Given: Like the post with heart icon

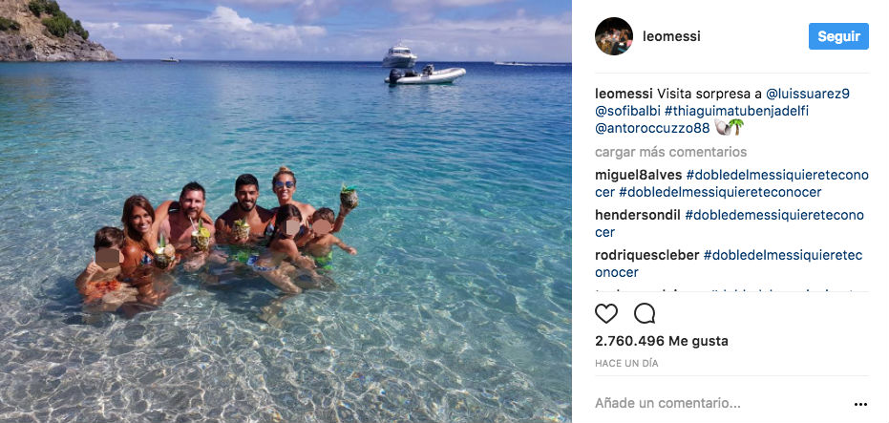Looking at the screenshot, I should (606, 313).
